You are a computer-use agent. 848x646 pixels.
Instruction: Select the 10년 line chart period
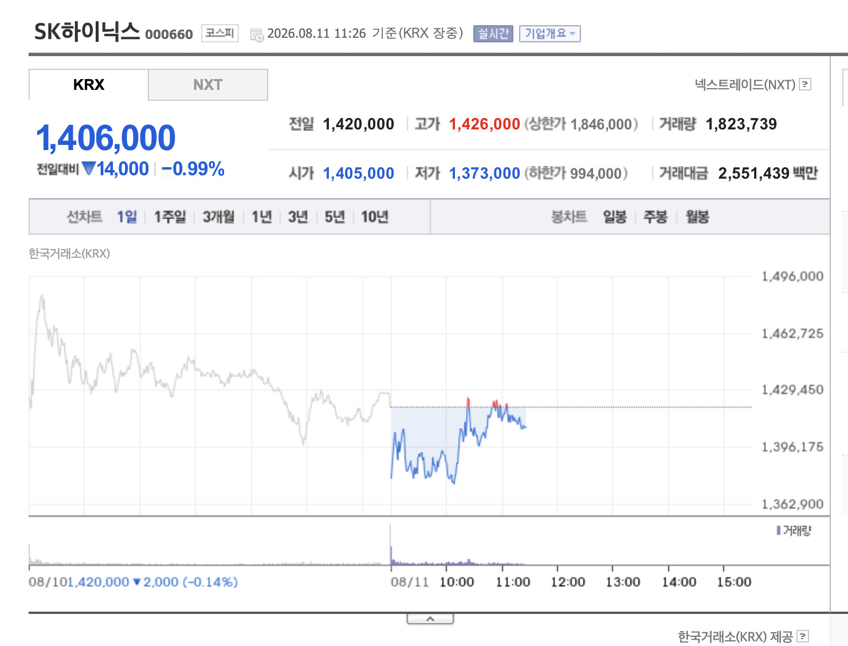pos(375,217)
